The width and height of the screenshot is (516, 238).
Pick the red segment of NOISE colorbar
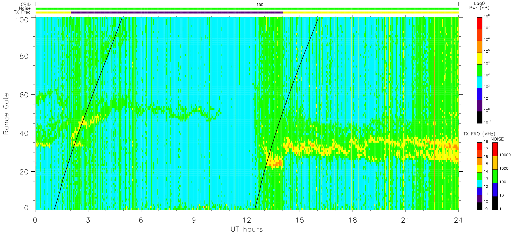pyautogui.click(x=495, y=149)
